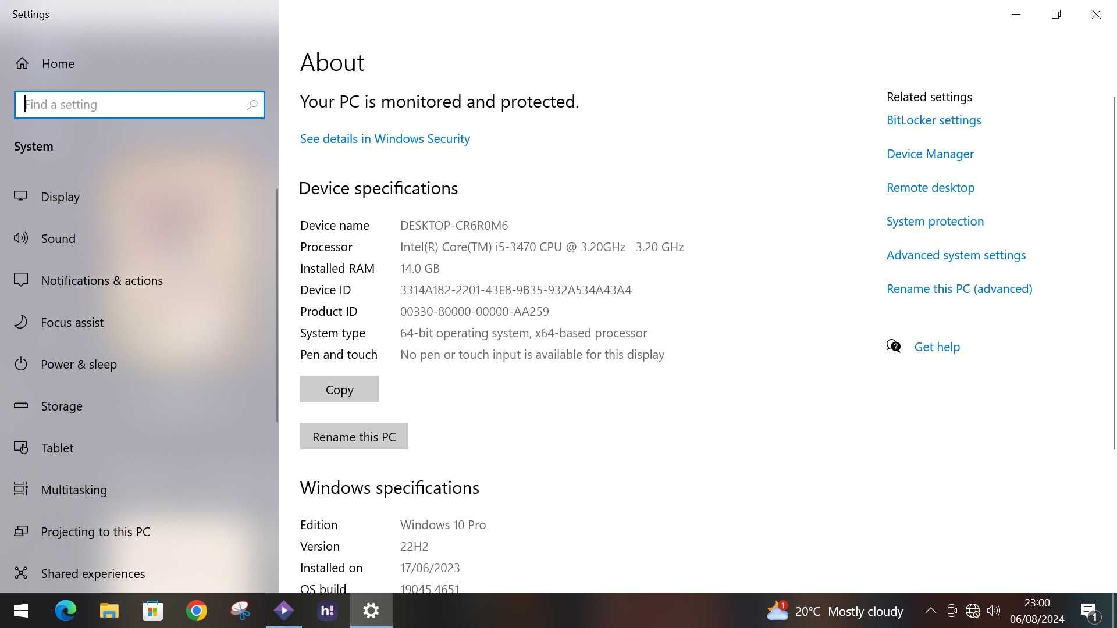Click the Product ID value 00330-80000-00000-AA259

475,311
